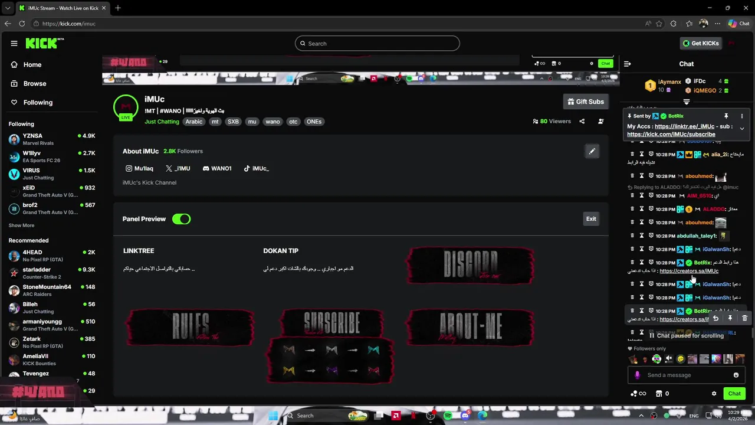Expand the pinned message chevron
Viewport: 755px width, 425px height.
point(742,128)
